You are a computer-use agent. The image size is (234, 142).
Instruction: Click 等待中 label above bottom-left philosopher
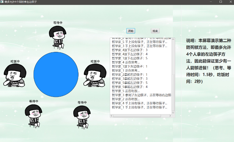[34, 101]
